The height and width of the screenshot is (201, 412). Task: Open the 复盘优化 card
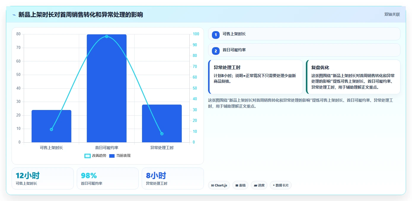coord(353,77)
